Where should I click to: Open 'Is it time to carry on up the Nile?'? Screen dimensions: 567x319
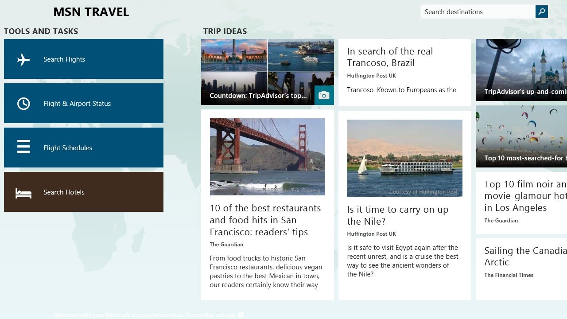pyautogui.click(x=397, y=215)
